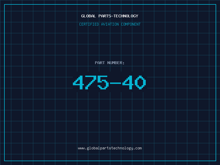This screenshot has height=165, width=220.
Task: Select the 'CERTIFIED AVIATION COMPONENT' subtitle
Action: [110, 24]
